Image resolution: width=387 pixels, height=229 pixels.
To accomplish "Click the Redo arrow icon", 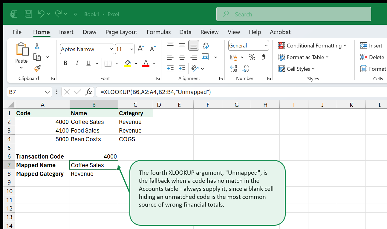I will [x=58, y=14].
